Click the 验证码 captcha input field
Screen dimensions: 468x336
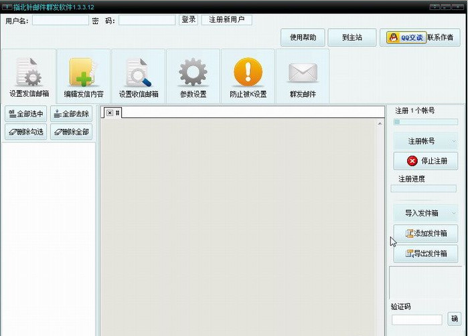[416, 319]
